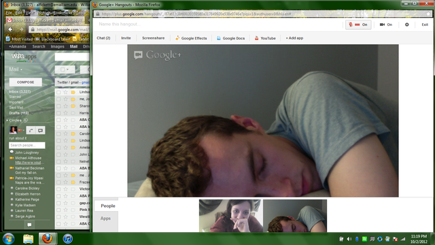Open the File menu in Gmail Firefox window

9,13
